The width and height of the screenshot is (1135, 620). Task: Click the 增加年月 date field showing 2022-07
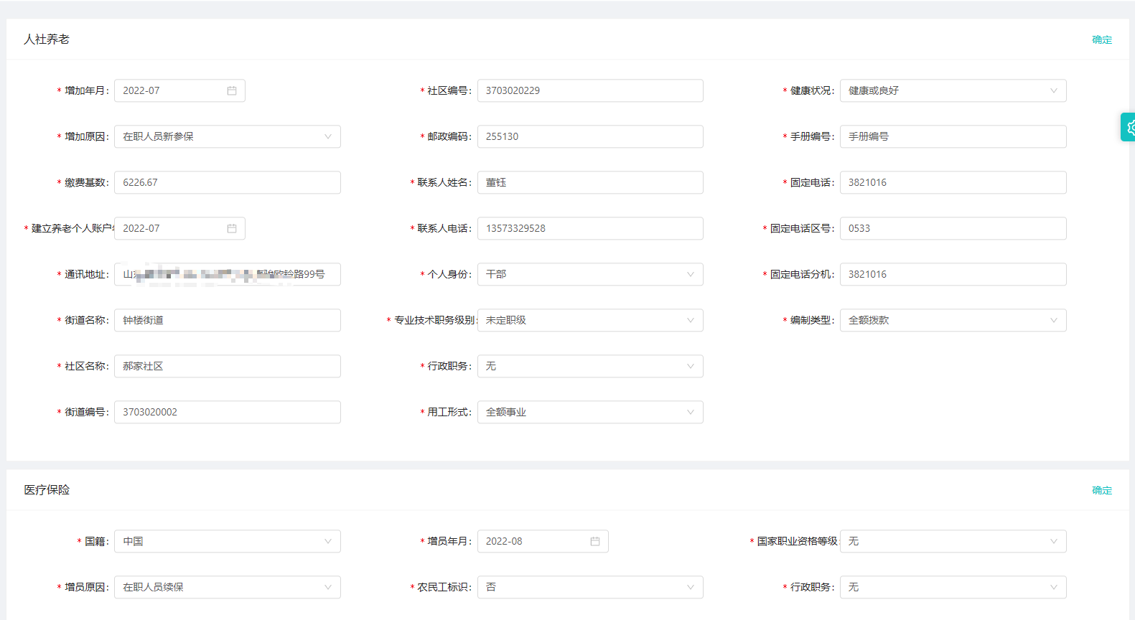click(x=179, y=90)
